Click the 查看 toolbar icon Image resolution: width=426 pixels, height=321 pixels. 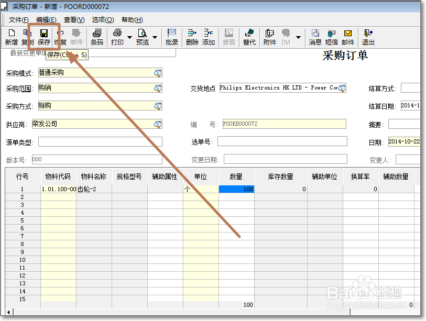tap(229, 37)
